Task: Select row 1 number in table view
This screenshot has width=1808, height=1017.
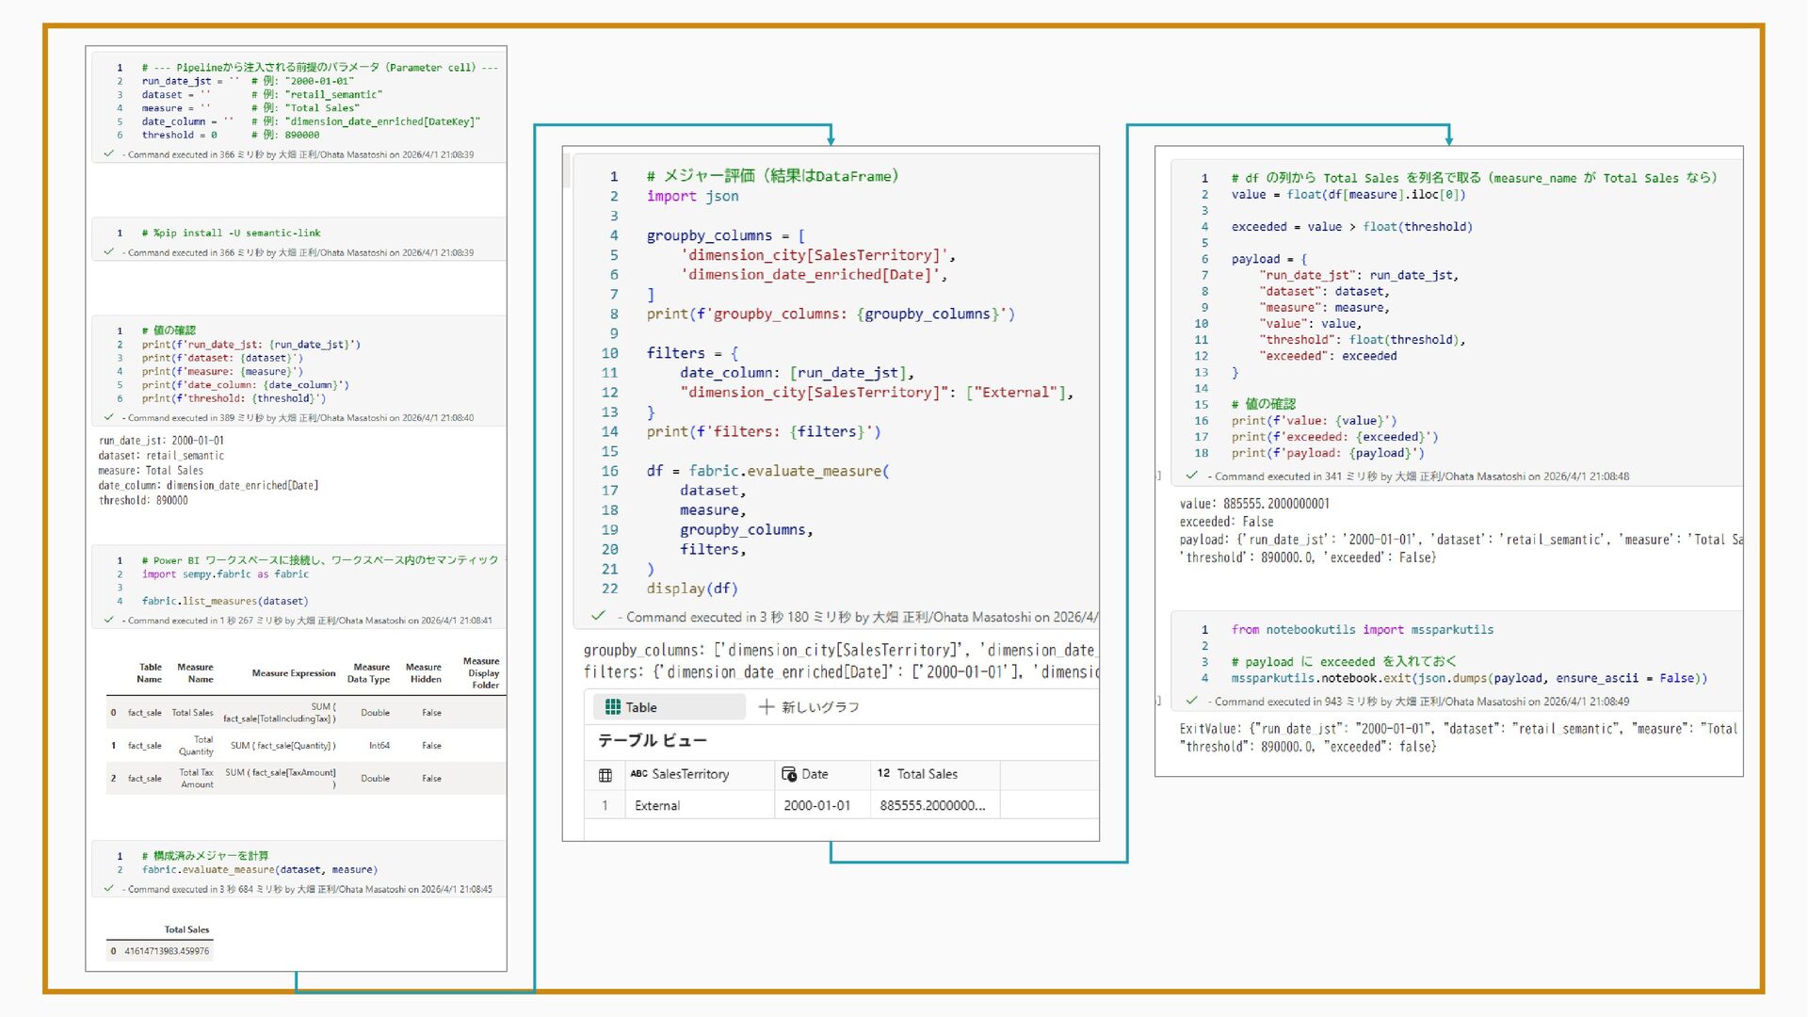Action: pos(605,806)
